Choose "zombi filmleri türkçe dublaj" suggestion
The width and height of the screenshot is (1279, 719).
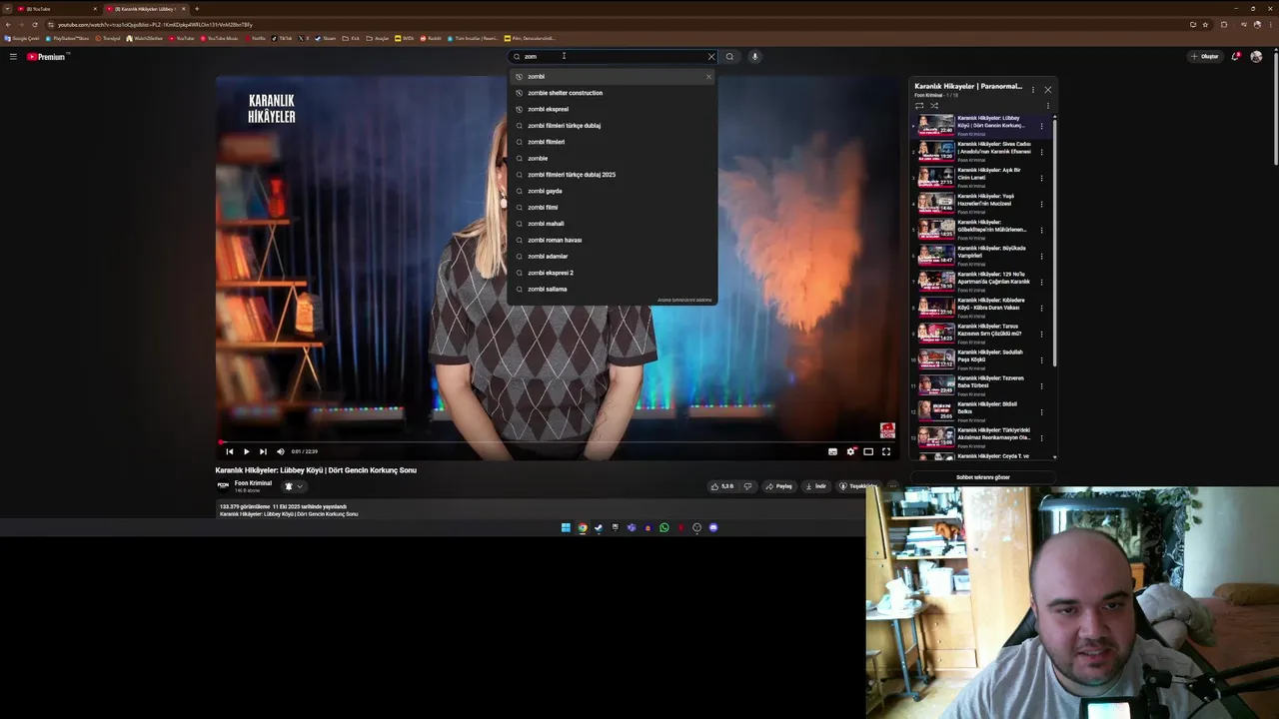click(612, 126)
